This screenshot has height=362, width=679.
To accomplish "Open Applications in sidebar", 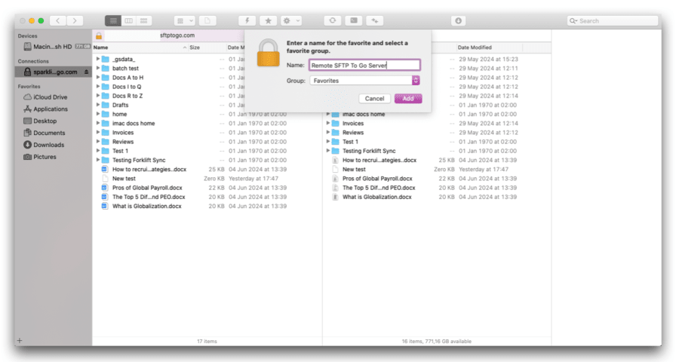I will (x=51, y=109).
